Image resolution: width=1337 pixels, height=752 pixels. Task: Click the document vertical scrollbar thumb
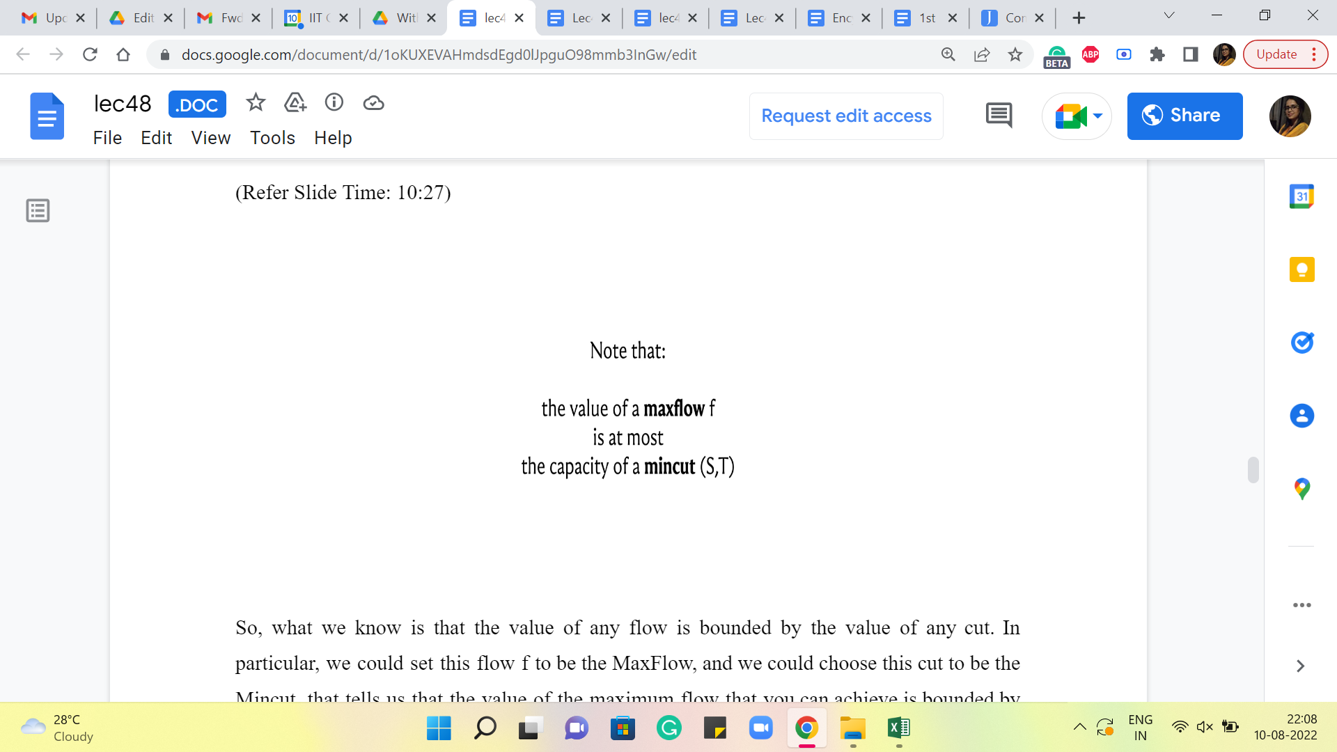(x=1253, y=470)
